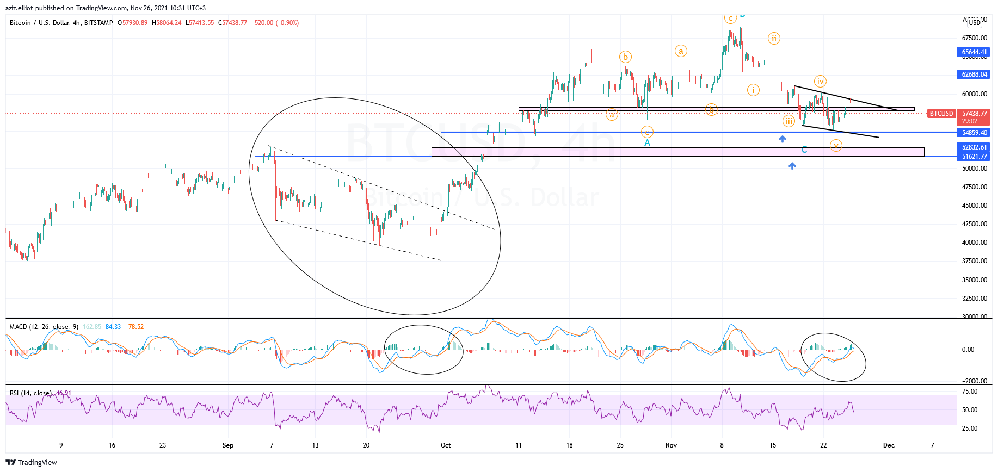Click the 35000.00 price axis tick
This screenshot has height=472, width=998.
(975, 280)
